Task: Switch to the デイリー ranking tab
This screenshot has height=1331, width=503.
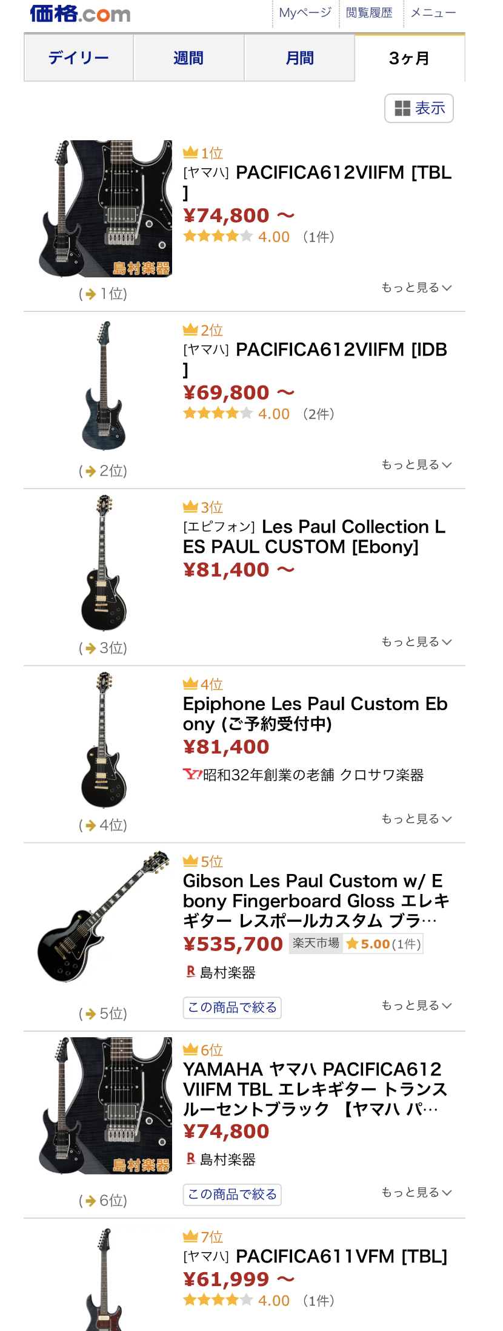Action: tap(79, 58)
